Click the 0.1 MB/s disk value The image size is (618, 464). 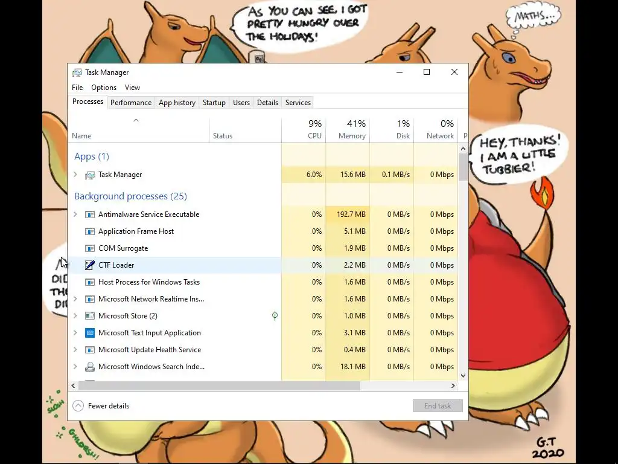(x=396, y=175)
